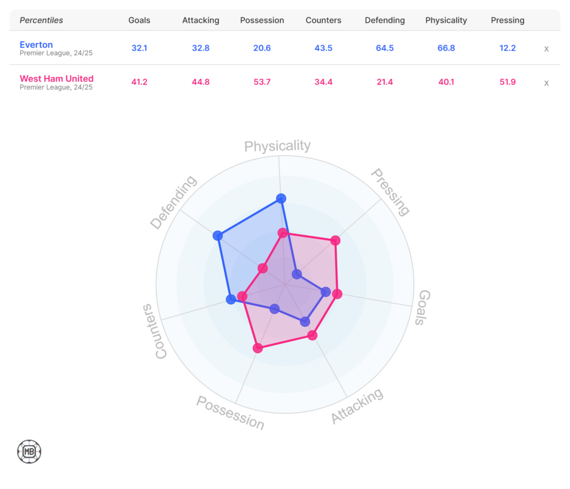The height and width of the screenshot is (489, 570).
Task: Remove Everton row with its x
Action: 546,48
